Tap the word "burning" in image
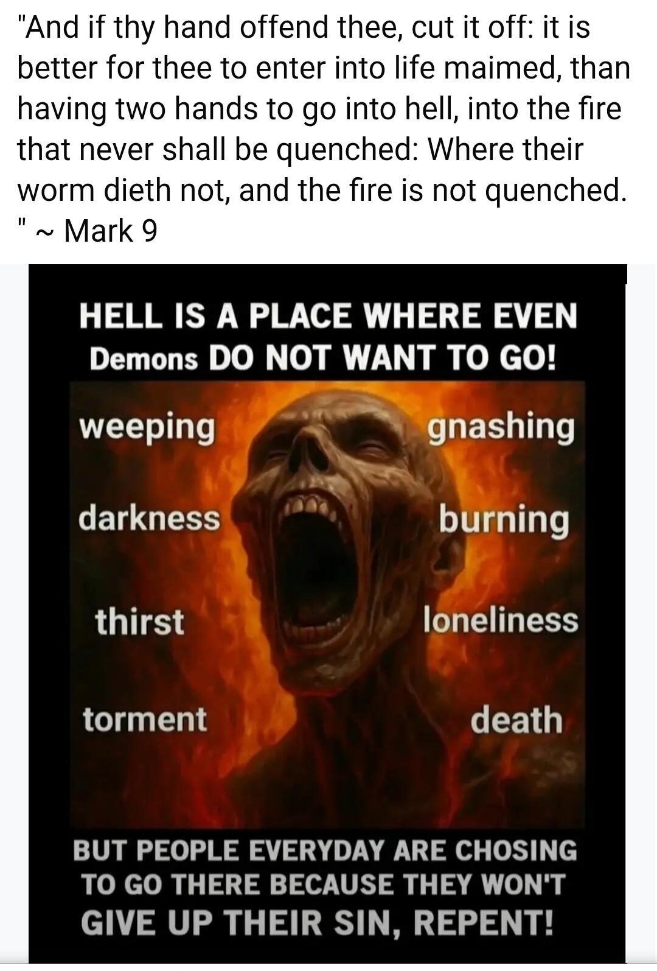 pos(504,520)
